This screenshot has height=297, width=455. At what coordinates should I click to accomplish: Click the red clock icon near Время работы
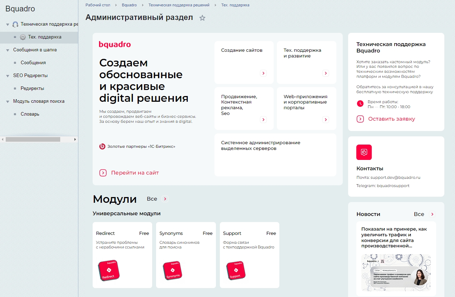tap(360, 104)
